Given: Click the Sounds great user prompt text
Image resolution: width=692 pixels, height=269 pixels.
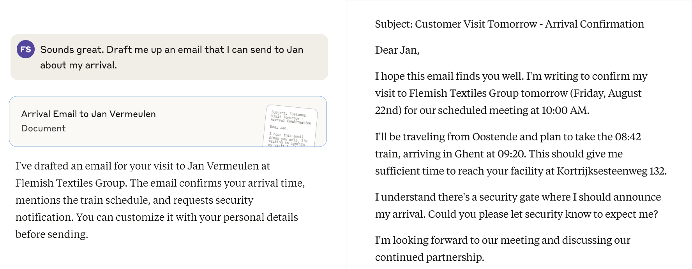Looking at the screenshot, I should pos(171,49).
